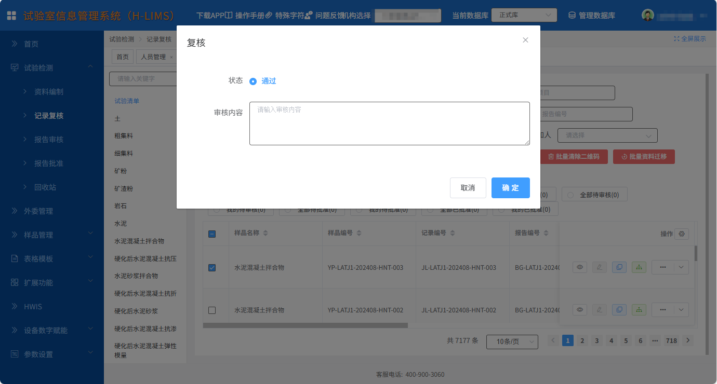The width and height of the screenshot is (717, 384).
Task: Click the gear settings icon beside 操作
Action: [682, 234]
